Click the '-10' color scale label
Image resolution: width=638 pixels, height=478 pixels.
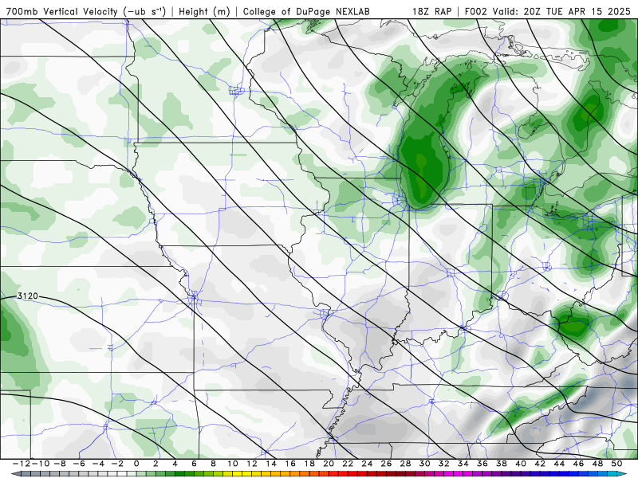click(x=41, y=464)
